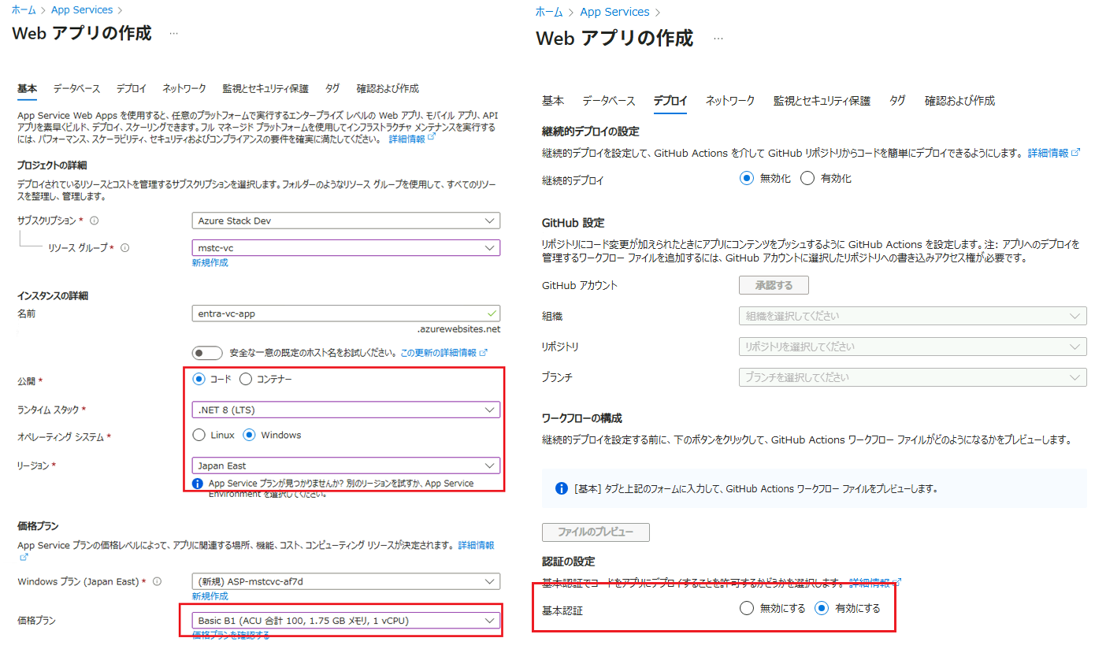Viewport: 1106px width, 649px height.
Task: Click info icon next to サブスクリプション label
Action: click(x=95, y=221)
